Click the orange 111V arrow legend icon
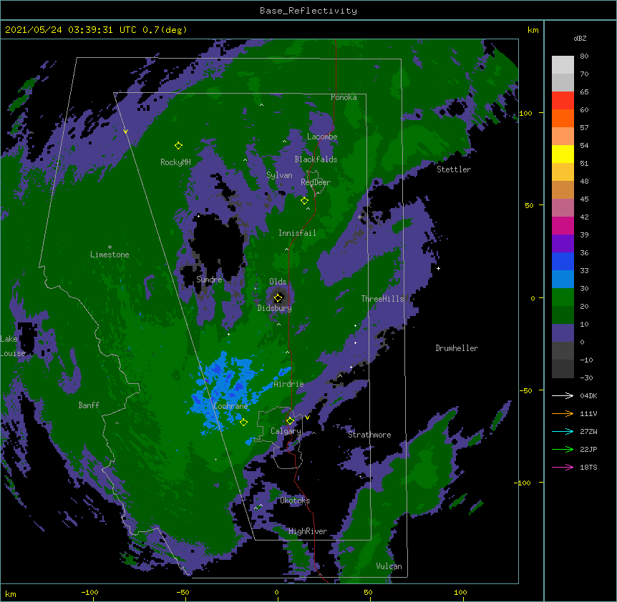617x602 pixels. coord(563,413)
